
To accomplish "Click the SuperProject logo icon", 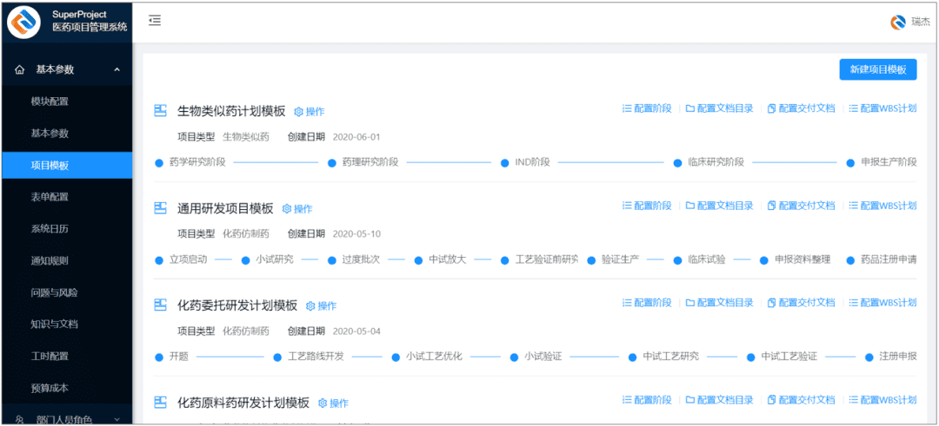I will (x=24, y=22).
